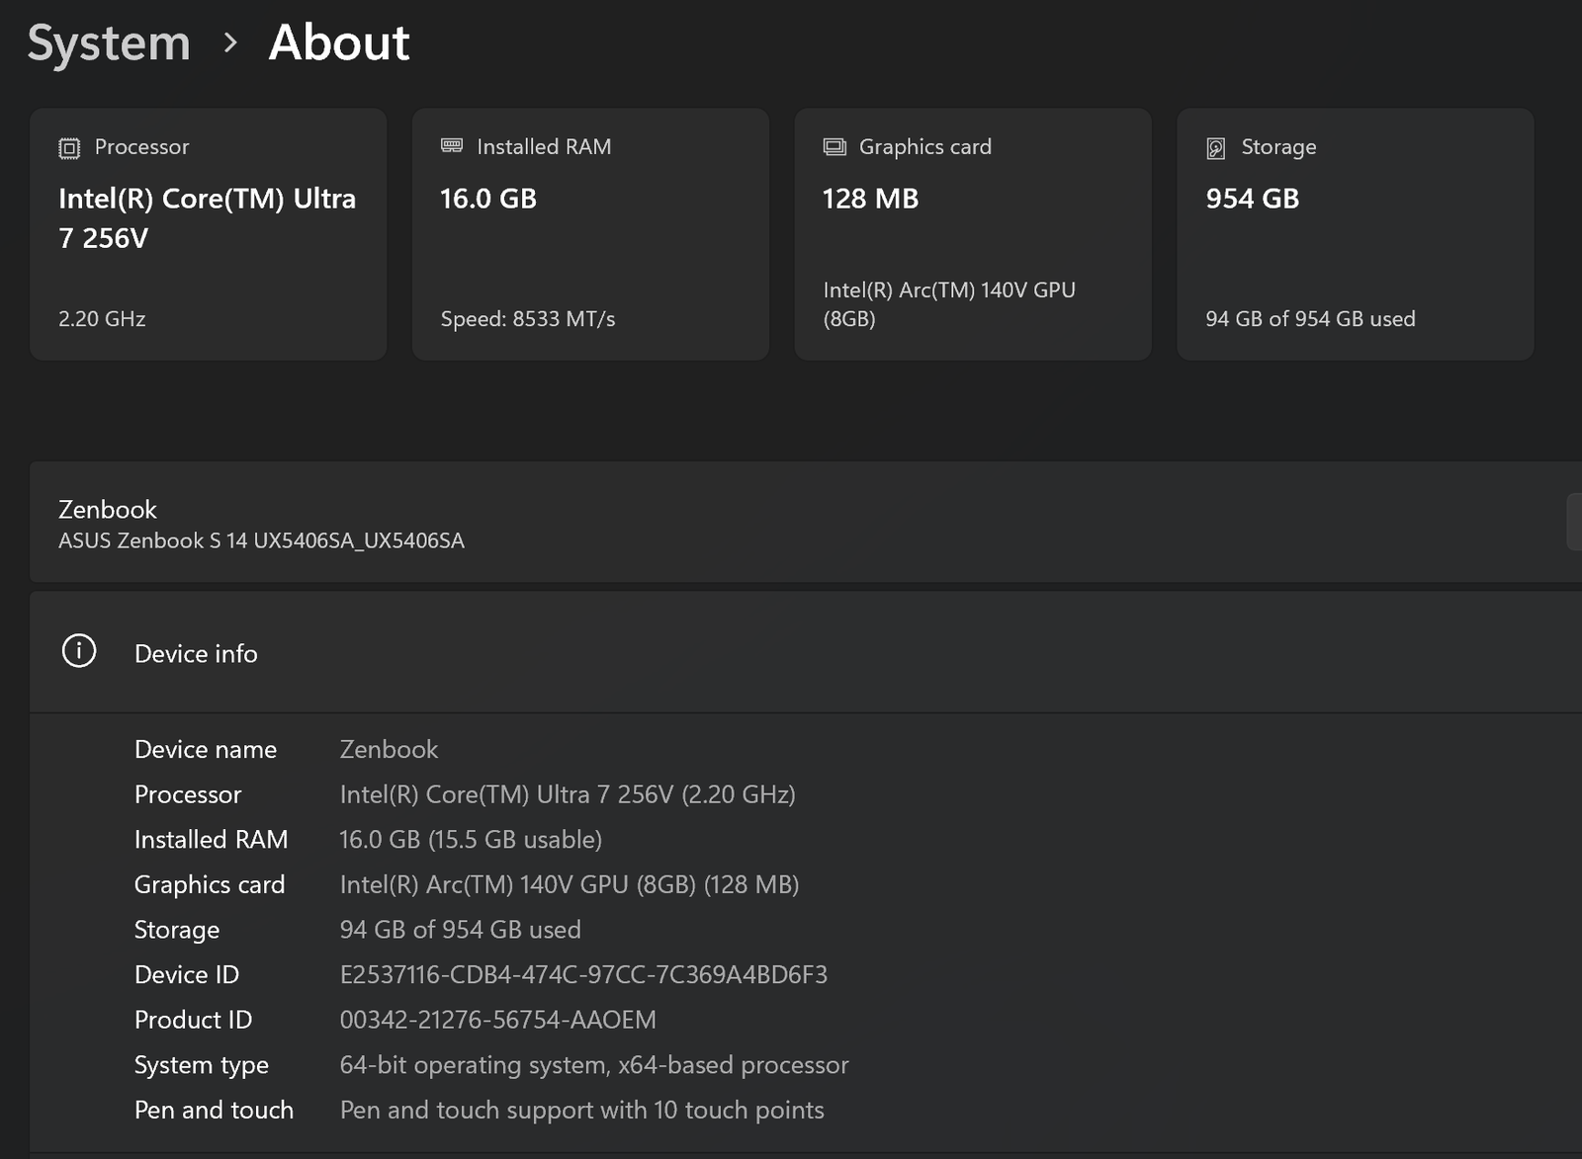The image size is (1582, 1159).
Task: Click the breadcrumb chevron between System and About
Action: tap(230, 42)
